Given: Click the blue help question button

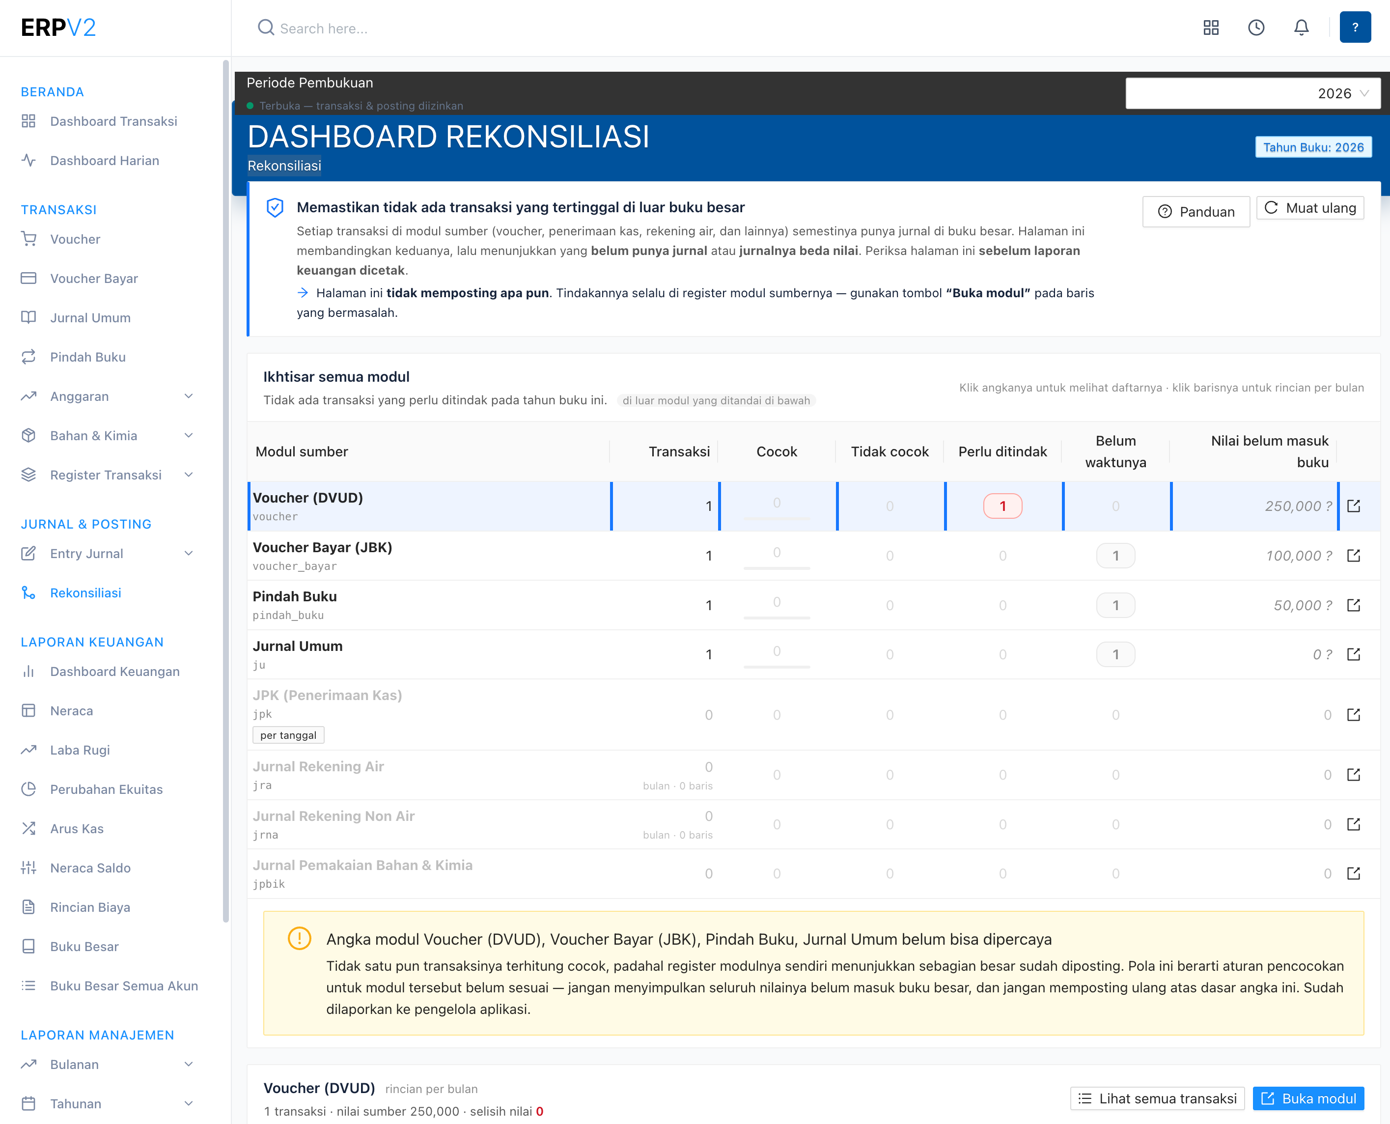Looking at the screenshot, I should coord(1355,27).
